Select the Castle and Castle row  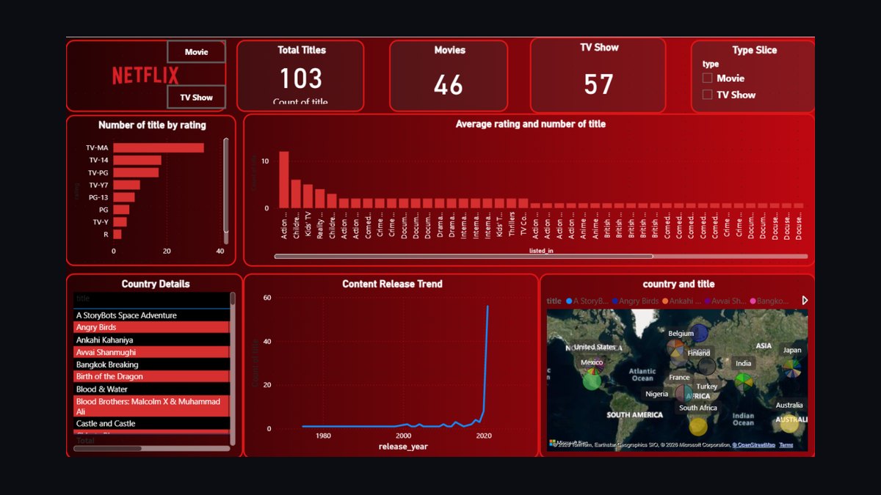(x=151, y=423)
